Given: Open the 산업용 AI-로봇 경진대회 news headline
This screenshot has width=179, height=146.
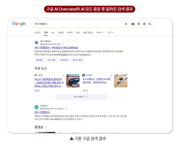Looking at the screenshot, I should click(96, 81).
